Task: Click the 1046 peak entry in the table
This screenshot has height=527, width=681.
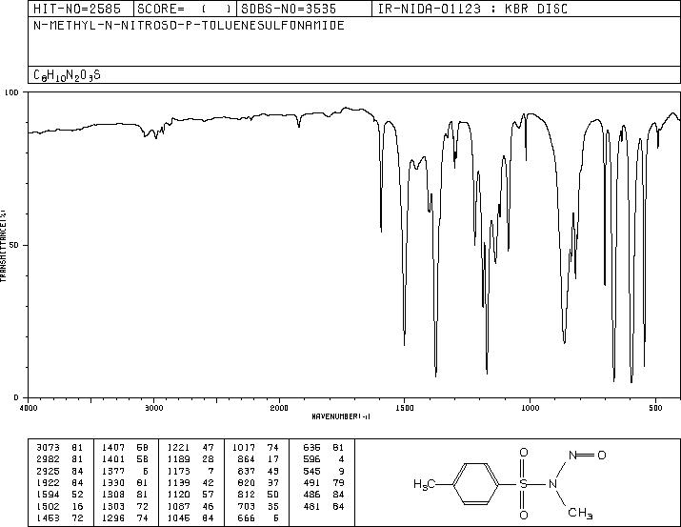Action: point(190,517)
